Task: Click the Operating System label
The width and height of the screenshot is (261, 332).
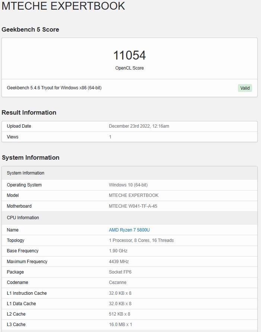Action: pyautogui.click(x=24, y=185)
